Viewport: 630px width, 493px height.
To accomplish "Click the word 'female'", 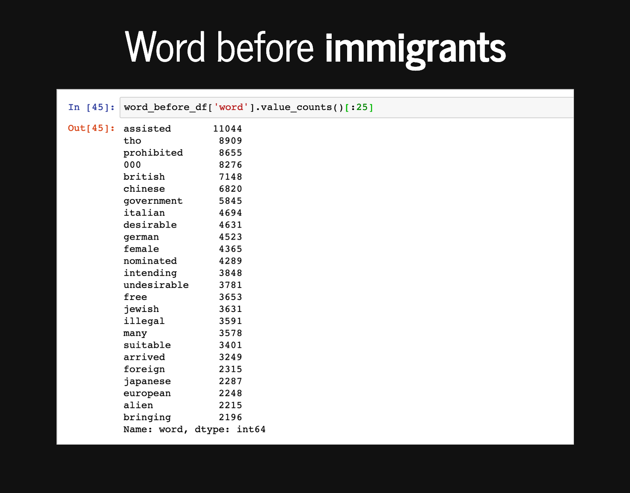I will (141, 249).
